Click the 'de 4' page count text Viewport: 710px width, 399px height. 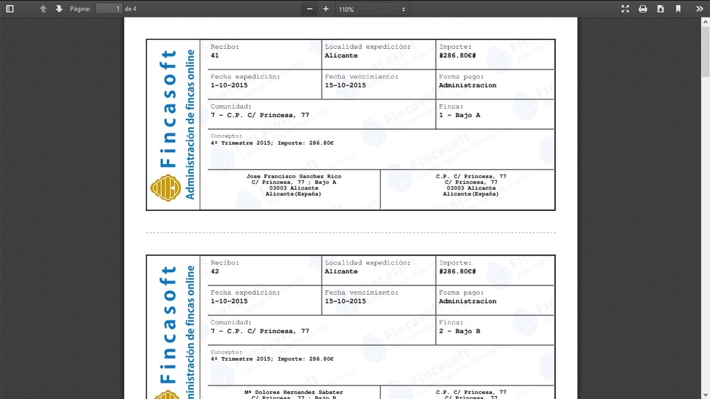[x=131, y=9]
